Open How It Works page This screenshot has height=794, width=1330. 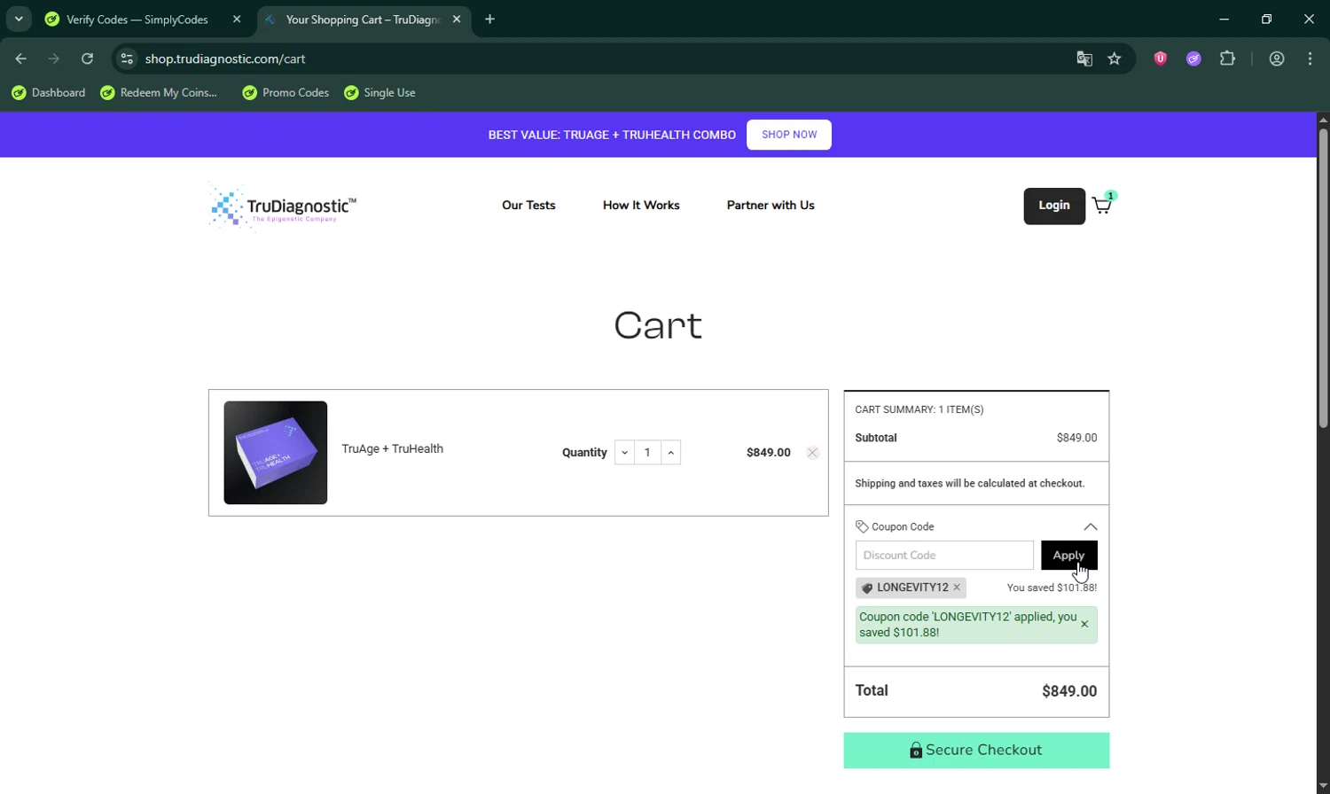pos(641,205)
